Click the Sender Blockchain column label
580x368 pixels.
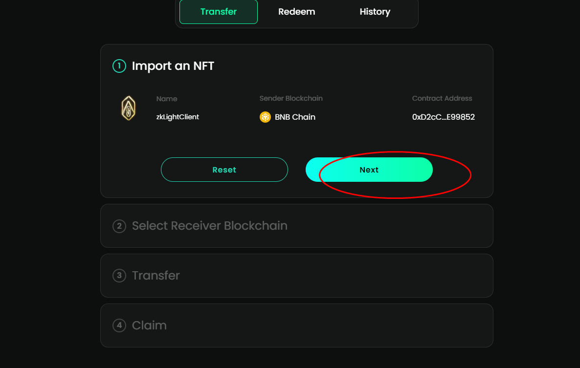tap(291, 99)
